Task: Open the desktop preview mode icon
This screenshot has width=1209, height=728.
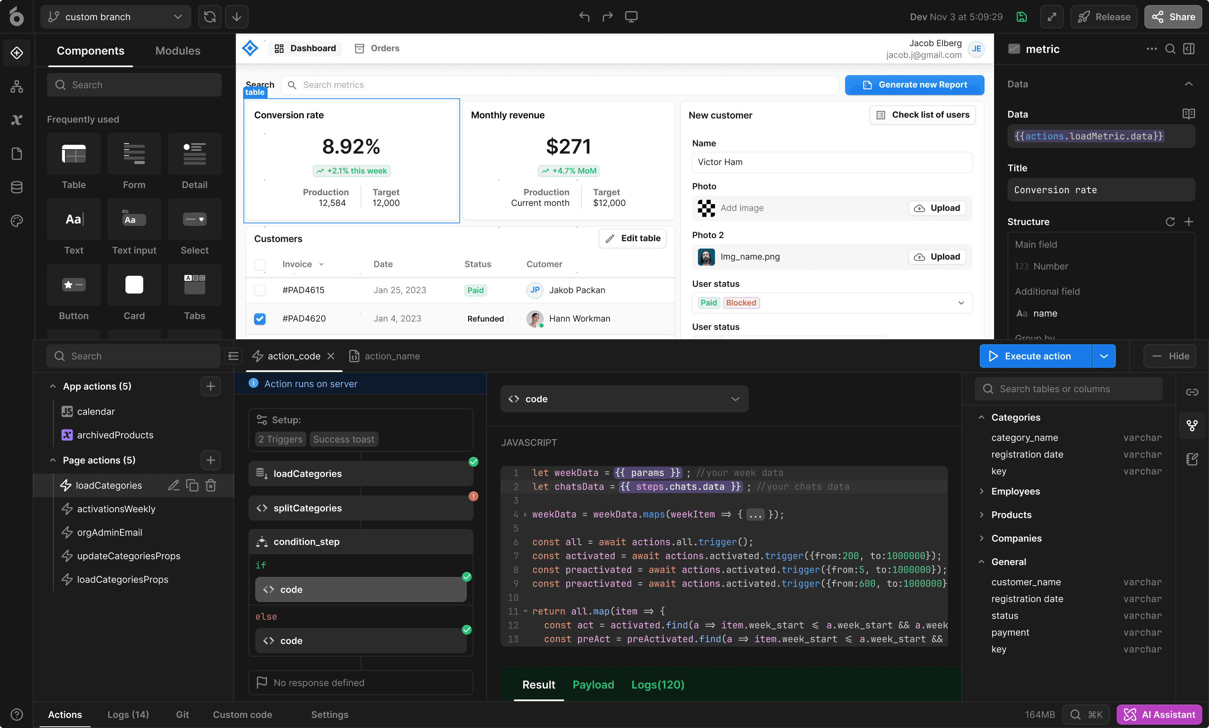Action: pyautogui.click(x=631, y=17)
